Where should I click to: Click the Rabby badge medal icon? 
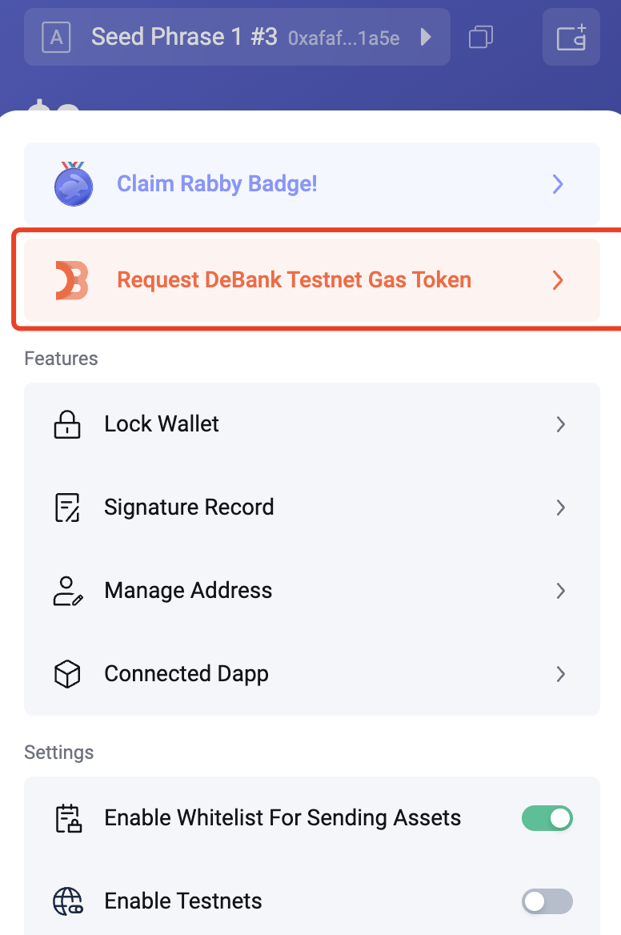tap(73, 184)
